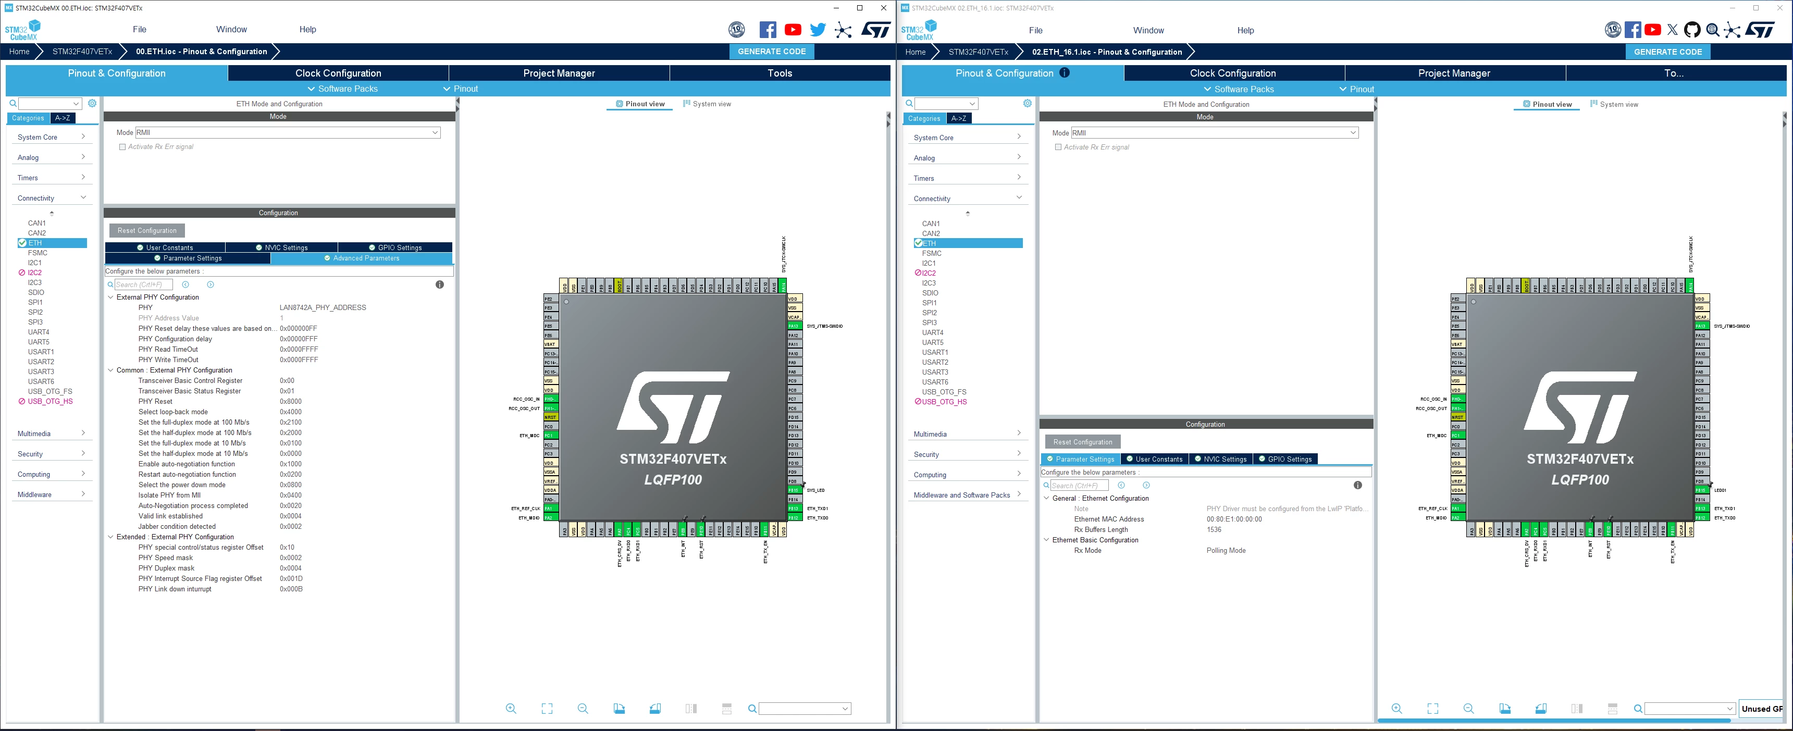Expand the Timers category in 00.ETH.ioc window
The height and width of the screenshot is (731, 1793).
click(52, 178)
